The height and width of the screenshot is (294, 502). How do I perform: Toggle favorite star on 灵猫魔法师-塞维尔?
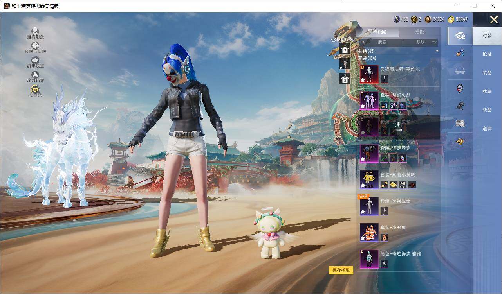tap(363, 80)
